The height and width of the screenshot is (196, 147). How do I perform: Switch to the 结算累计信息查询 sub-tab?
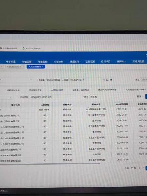click(80, 90)
